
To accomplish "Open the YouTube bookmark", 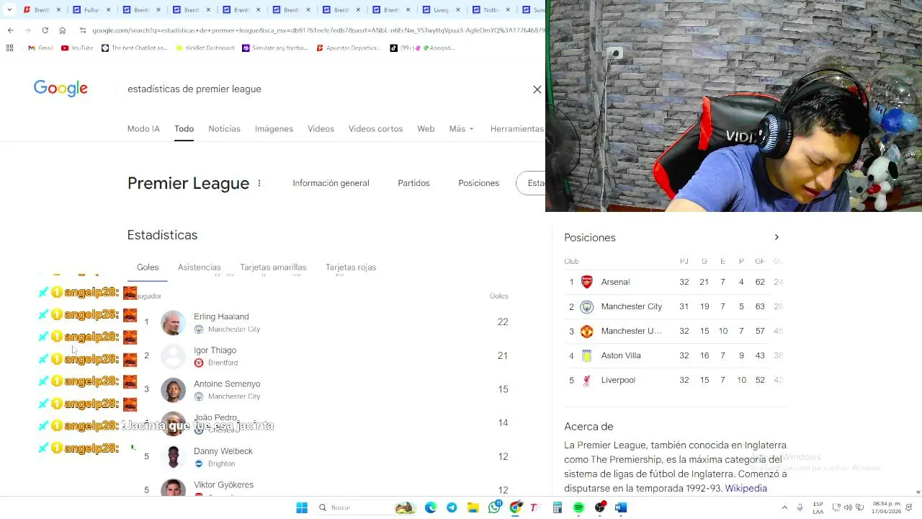I will point(77,48).
